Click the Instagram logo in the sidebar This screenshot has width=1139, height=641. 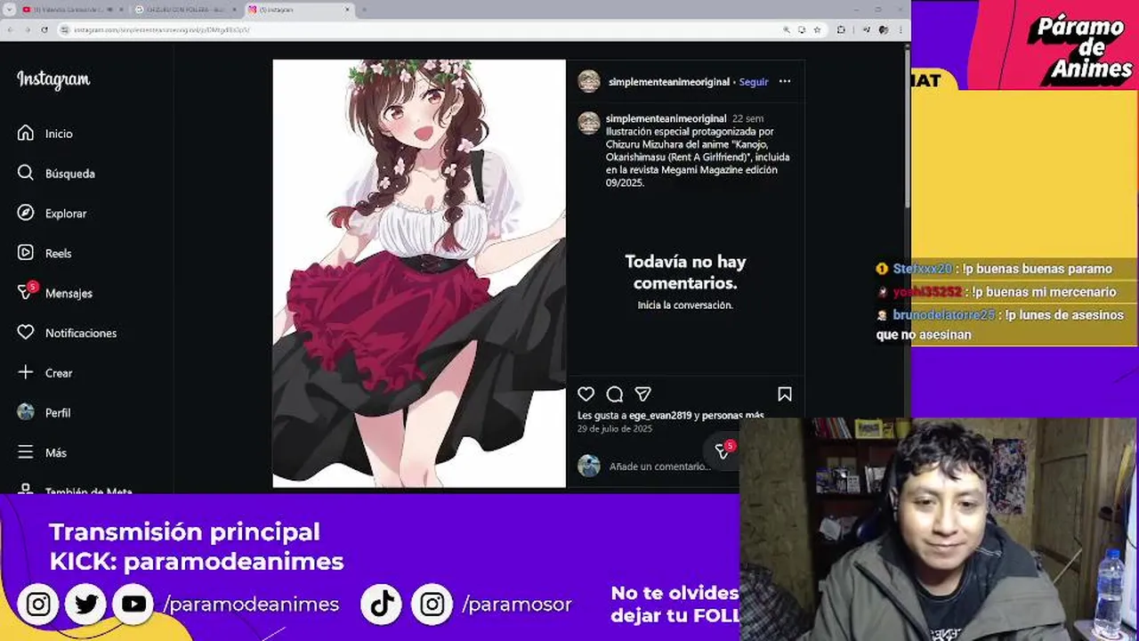53,80
